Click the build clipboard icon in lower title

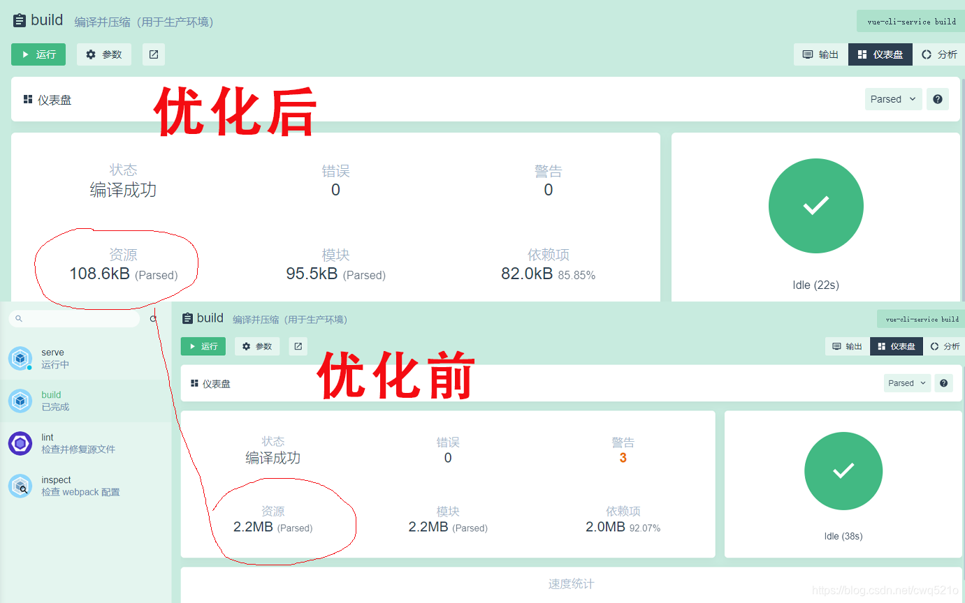(x=187, y=318)
